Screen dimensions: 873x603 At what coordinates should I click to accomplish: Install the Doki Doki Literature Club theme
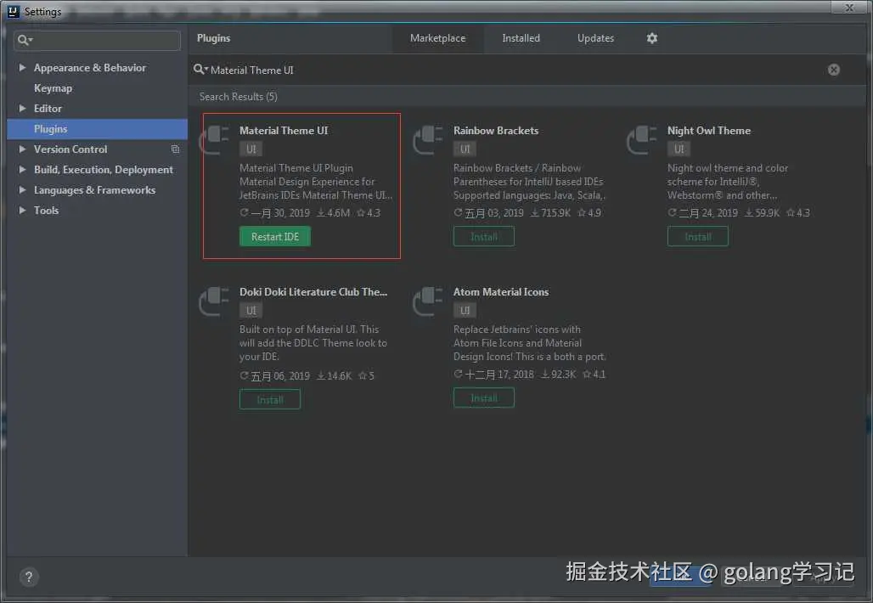coord(270,400)
